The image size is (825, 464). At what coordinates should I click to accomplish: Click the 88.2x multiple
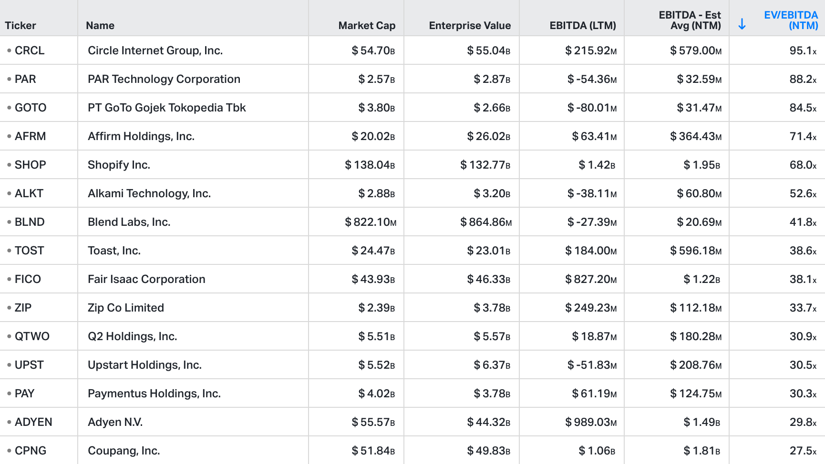point(803,79)
